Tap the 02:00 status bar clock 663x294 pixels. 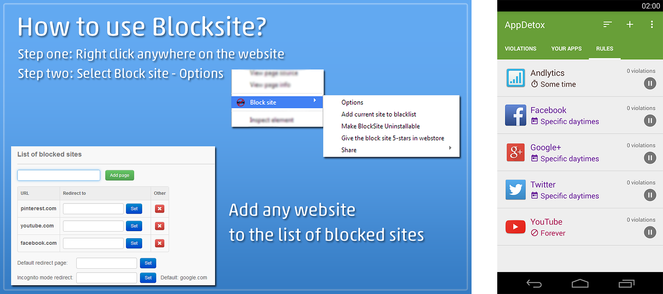pos(651,6)
